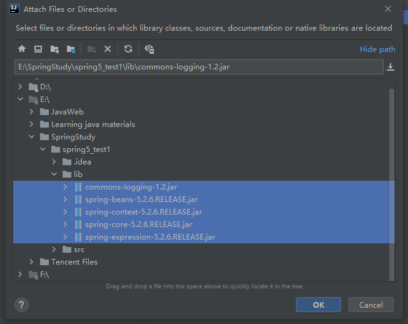Click the file tree vertical scrollbar
Image resolution: width=408 pixels, height=324 pixels.
[392, 185]
